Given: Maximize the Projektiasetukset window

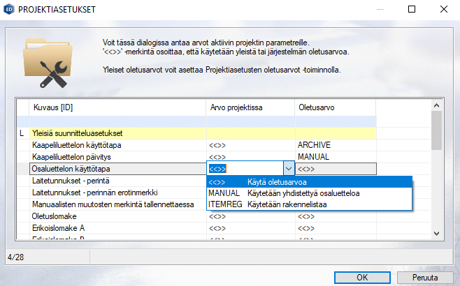Looking at the screenshot, I should pyautogui.click(x=412, y=9).
